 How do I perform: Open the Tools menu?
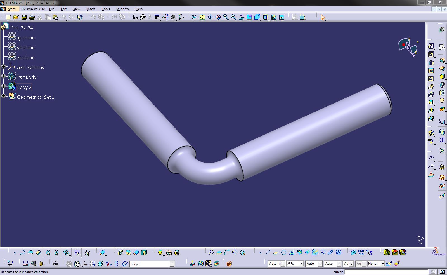(106, 9)
